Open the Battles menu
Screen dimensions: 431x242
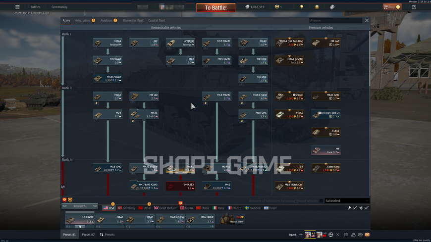click(x=36, y=7)
